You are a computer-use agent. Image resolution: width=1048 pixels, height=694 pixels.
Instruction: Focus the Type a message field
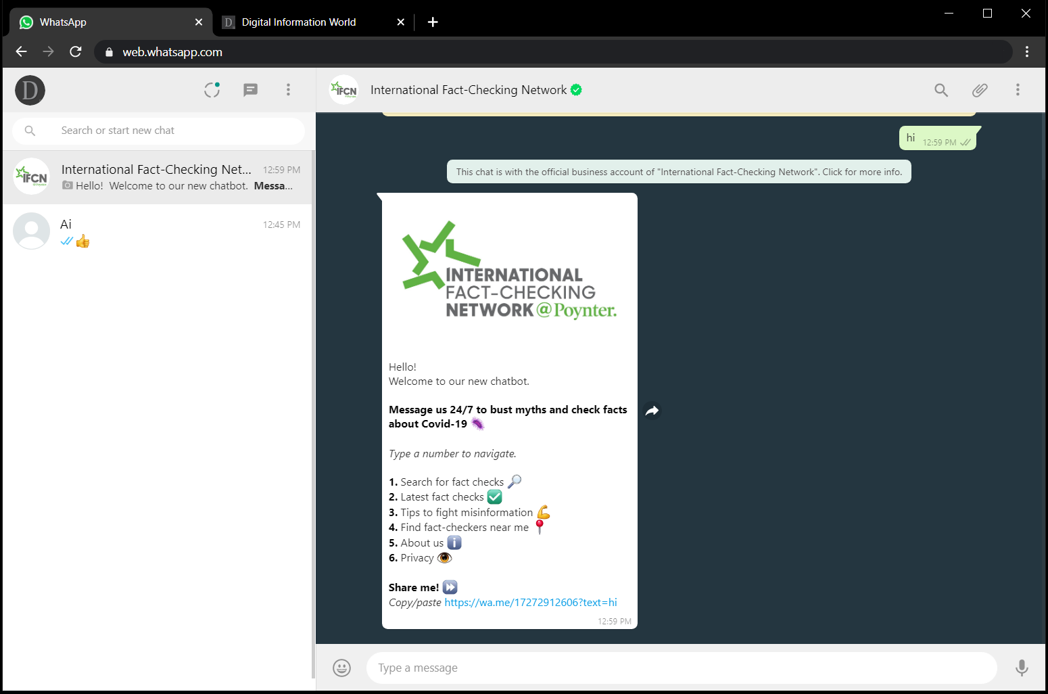682,668
